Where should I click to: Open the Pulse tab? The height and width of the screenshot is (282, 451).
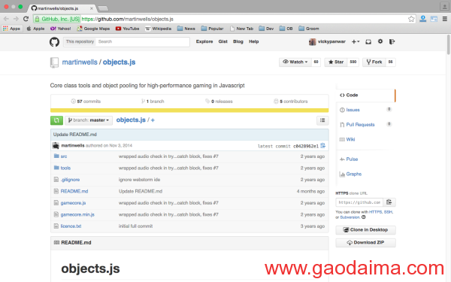click(x=352, y=159)
